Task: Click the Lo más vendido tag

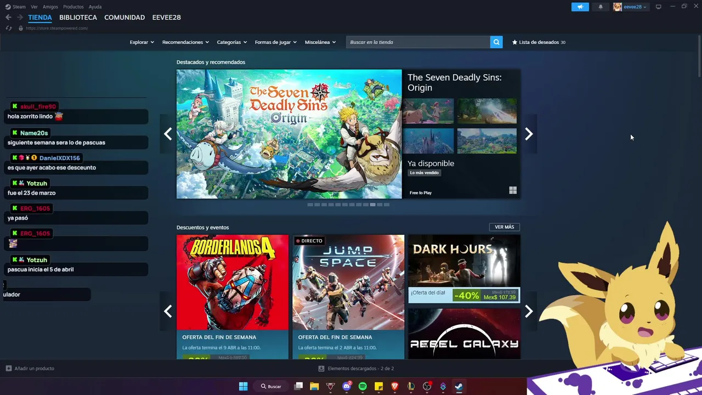Action: point(424,173)
